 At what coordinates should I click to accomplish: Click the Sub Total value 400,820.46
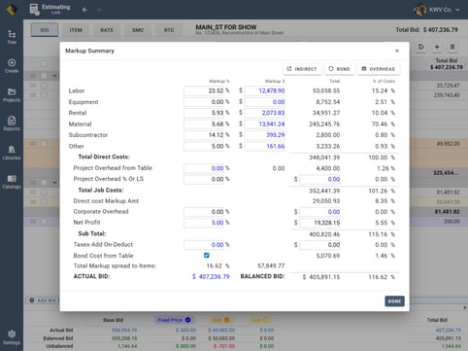click(x=324, y=234)
